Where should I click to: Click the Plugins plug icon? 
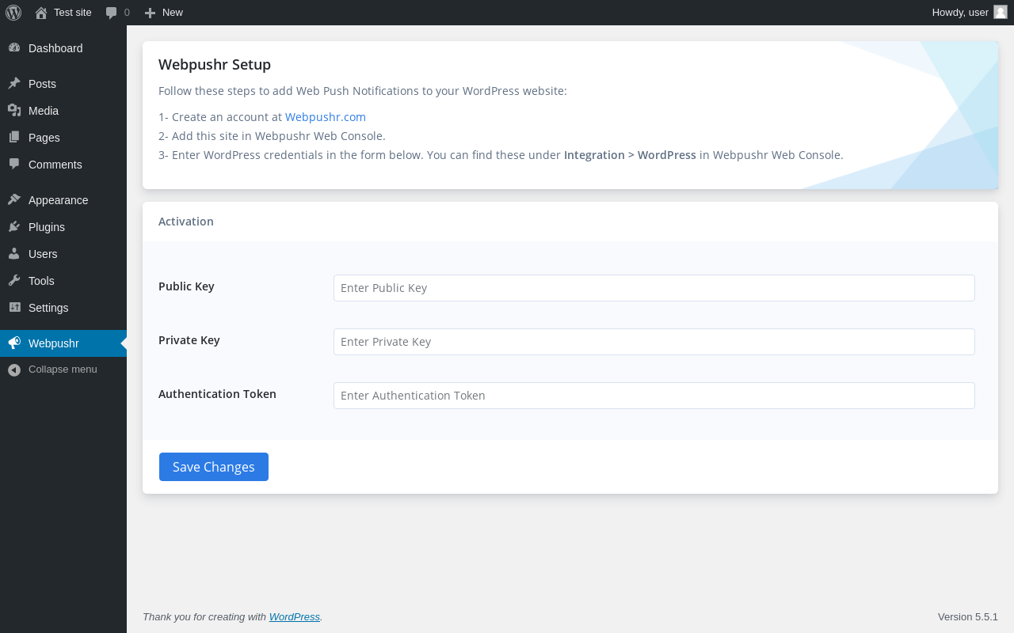coord(14,226)
